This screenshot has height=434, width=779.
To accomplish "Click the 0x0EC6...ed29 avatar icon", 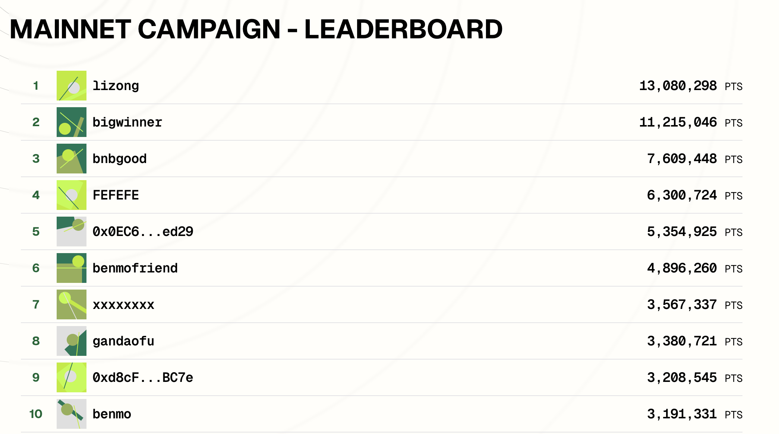I will click(x=71, y=232).
